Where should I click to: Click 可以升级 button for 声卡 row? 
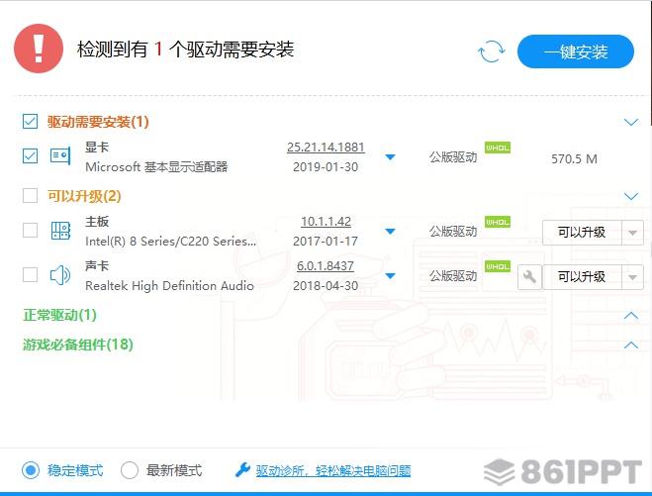tap(582, 277)
